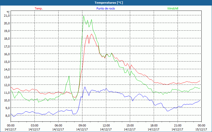Click the blue Punto de rocío legend label
Screen dimensions: 212x132
[x=105, y=8]
